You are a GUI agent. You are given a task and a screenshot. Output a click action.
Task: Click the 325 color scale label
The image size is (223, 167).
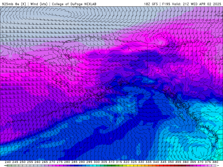tap(134, 162)
